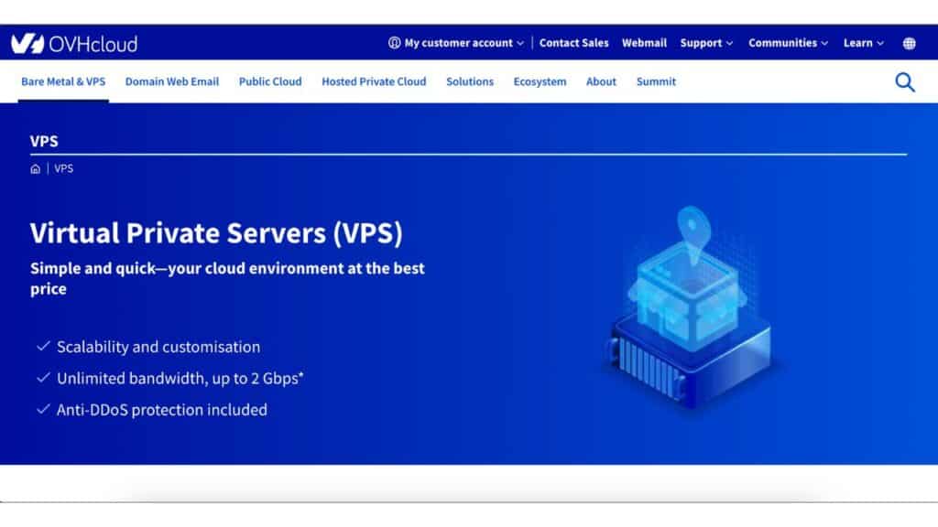The width and height of the screenshot is (938, 527).
Task: Open the Public Cloud menu
Action: 270,81
